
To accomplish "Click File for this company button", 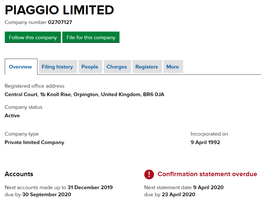I will click(x=91, y=37).
